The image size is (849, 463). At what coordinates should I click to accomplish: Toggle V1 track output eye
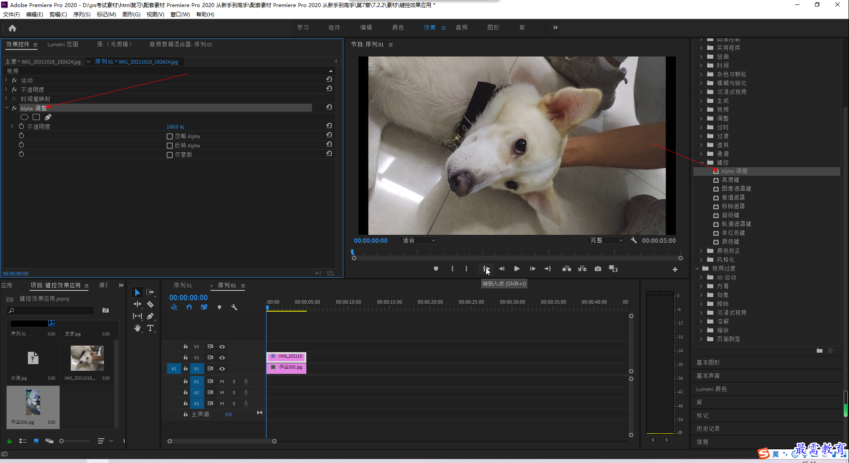[222, 369]
